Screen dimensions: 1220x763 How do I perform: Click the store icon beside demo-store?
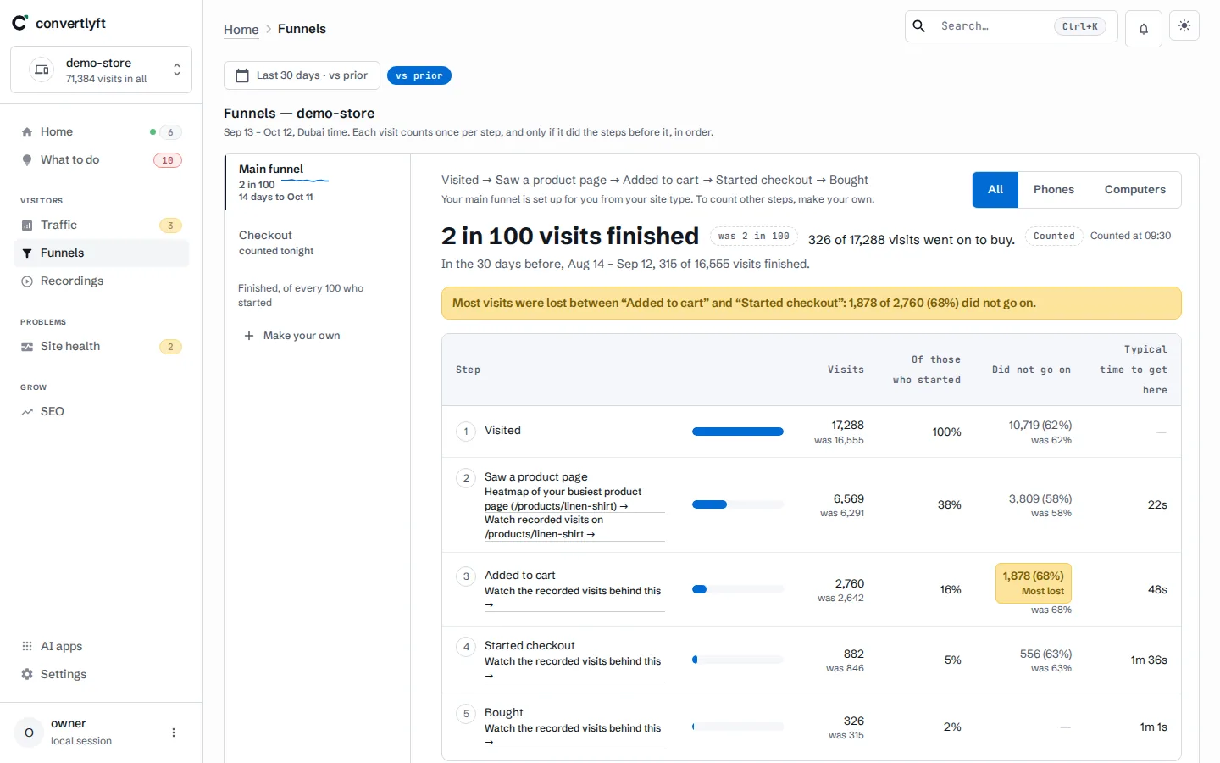42,70
